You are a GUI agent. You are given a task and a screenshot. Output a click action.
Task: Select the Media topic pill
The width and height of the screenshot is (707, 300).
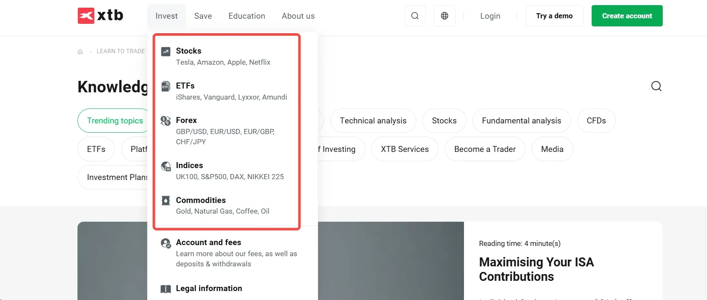click(x=552, y=149)
